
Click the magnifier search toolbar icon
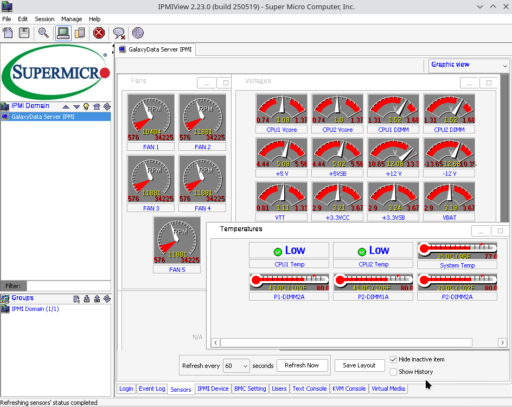coord(44,33)
